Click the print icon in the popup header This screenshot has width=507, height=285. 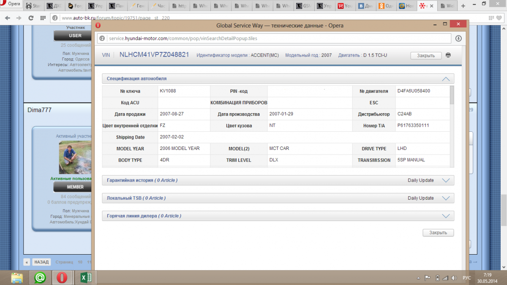coord(448,55)
